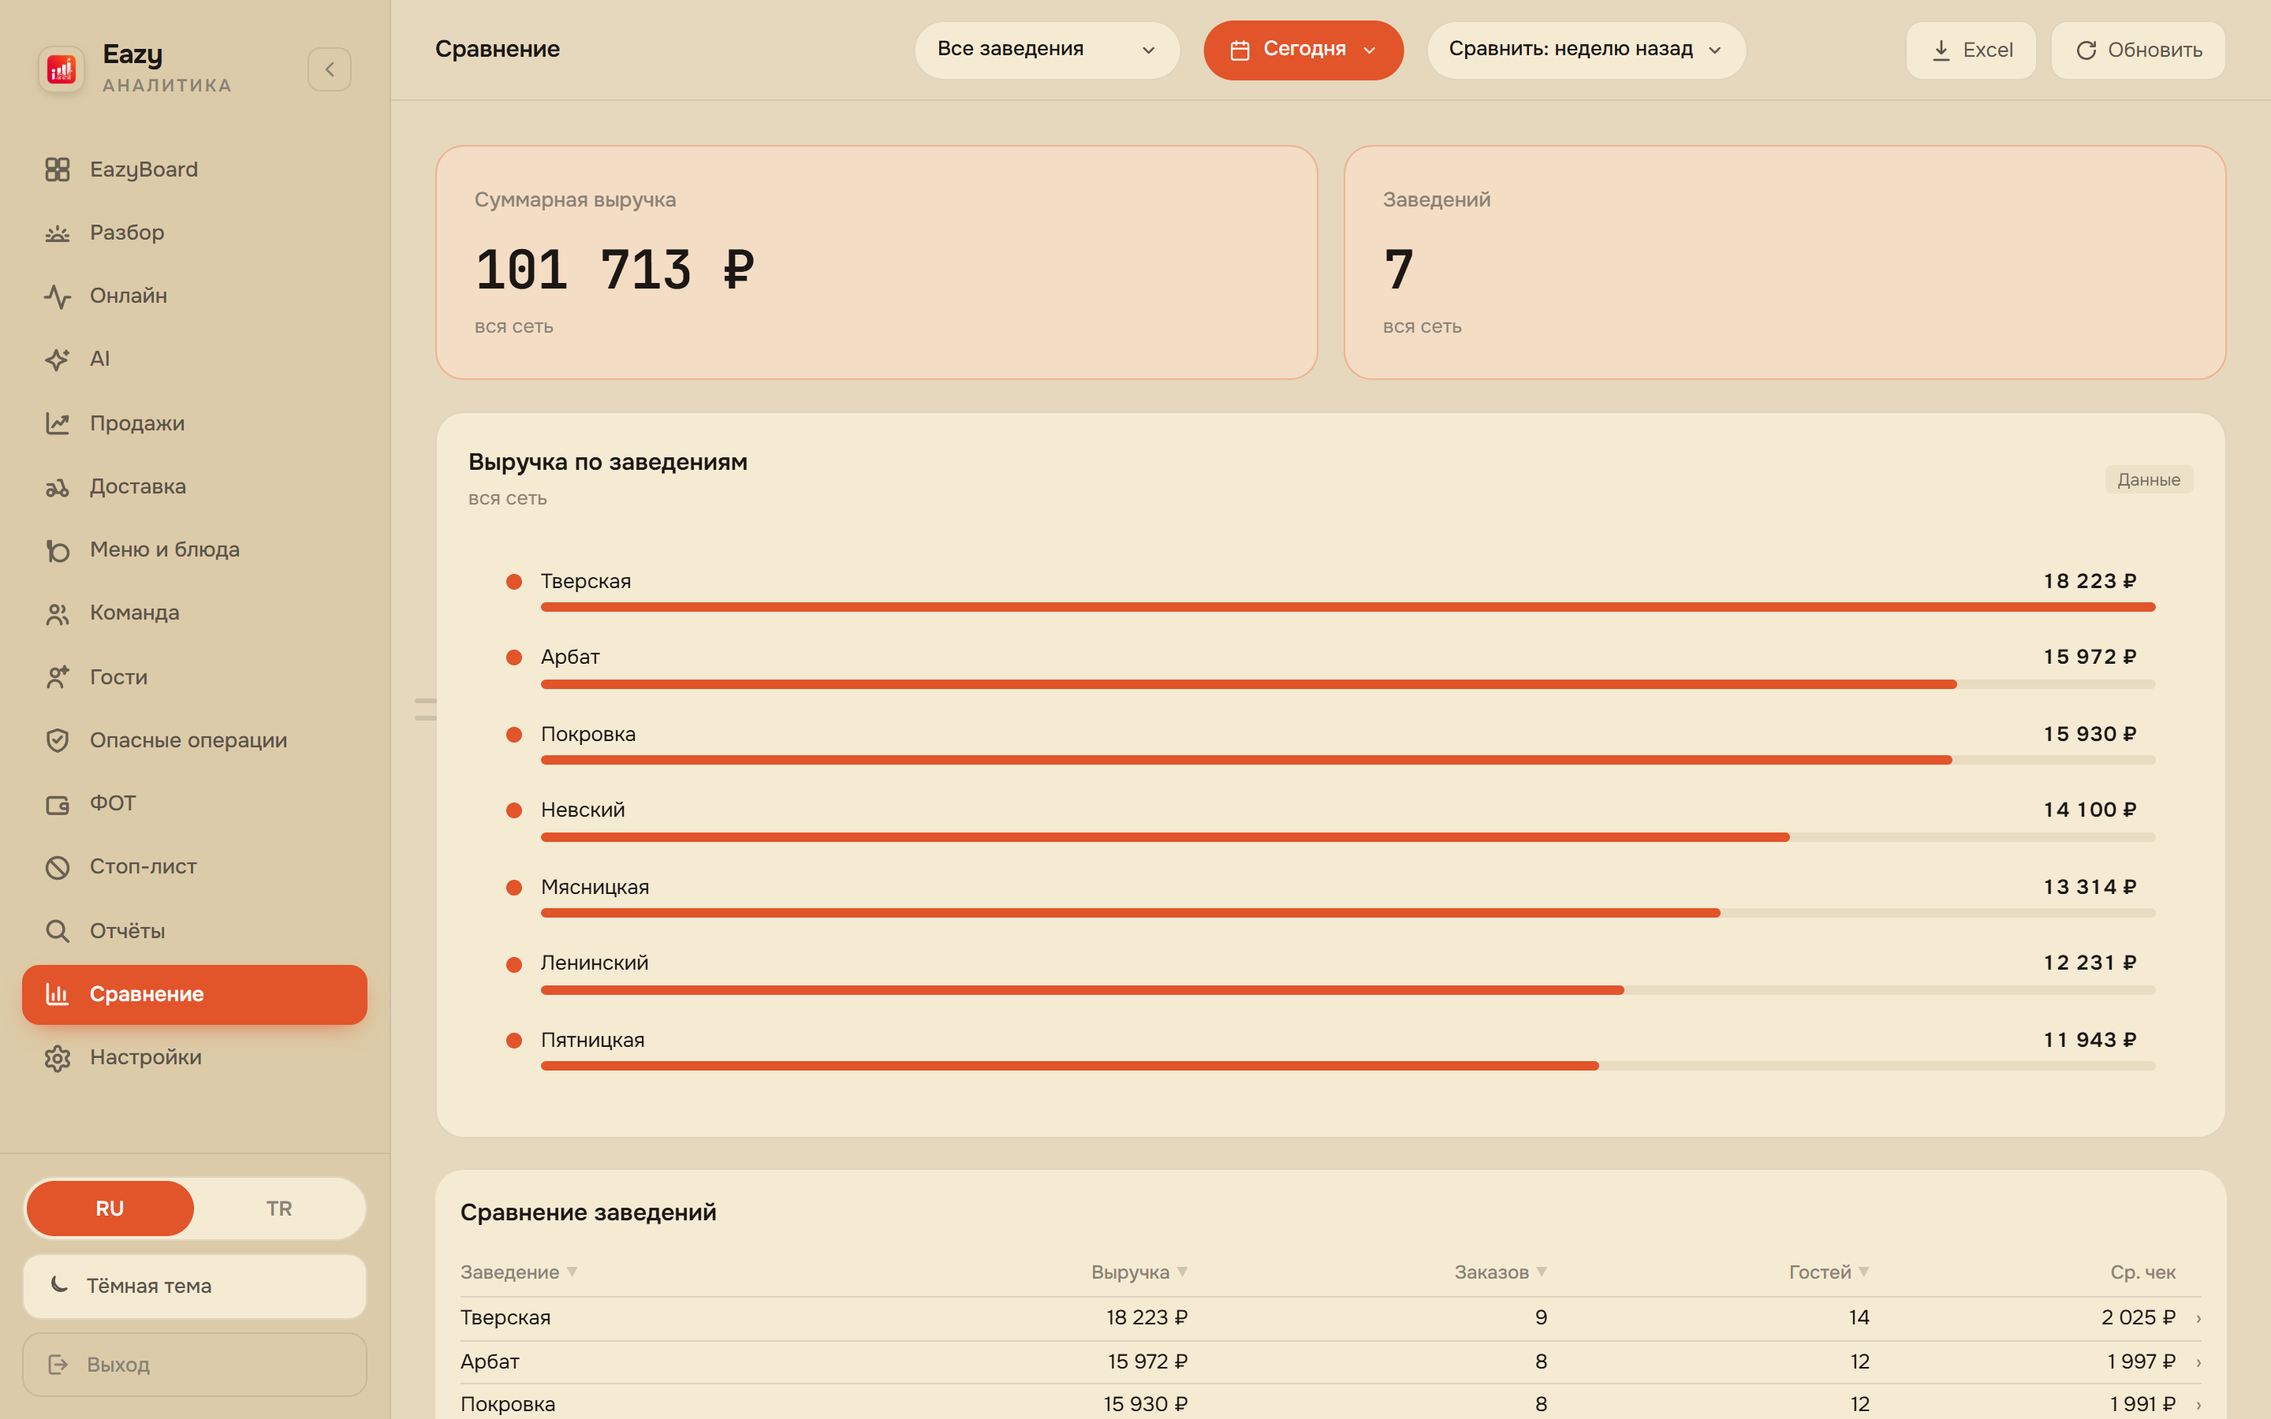Viewport: 2271px width, 1419px height.
Task: Open the Сравнить: неделю назад dropdown
Action: [1586, 50]
